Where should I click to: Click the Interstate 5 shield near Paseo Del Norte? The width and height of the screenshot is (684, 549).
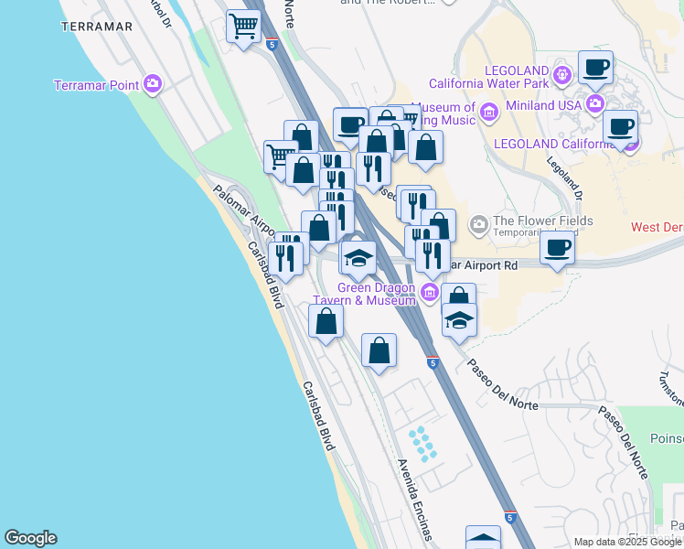[433, 362]
